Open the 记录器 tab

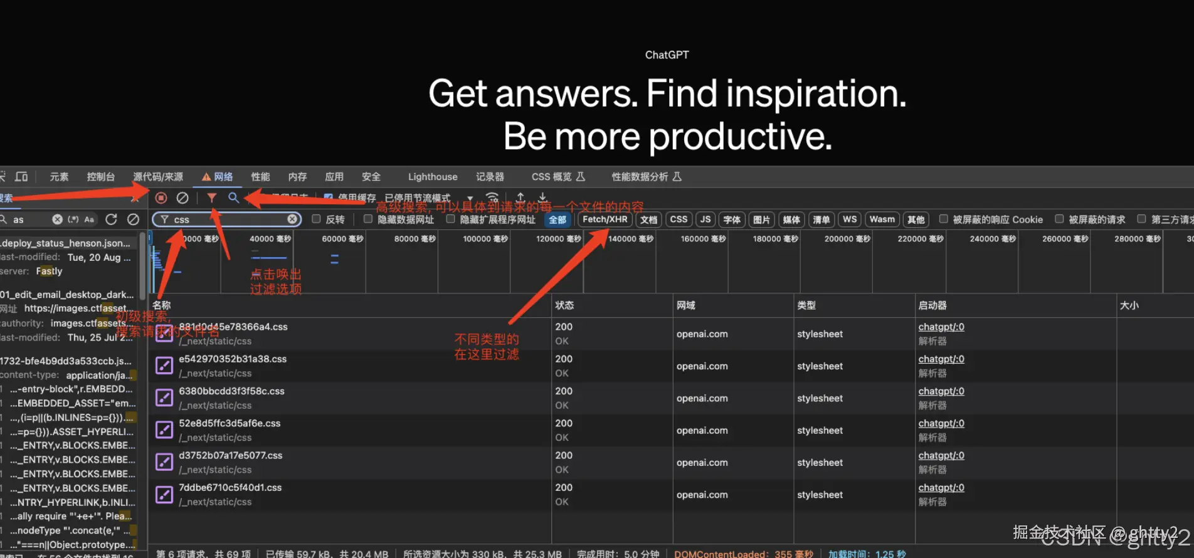pyautogui.click(x=490, y=177)
